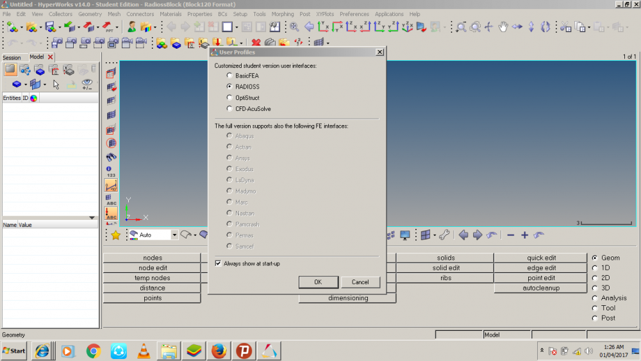641x361 pixels.
Task: Click the Save model floppy icon
Action: coord(51,27)
